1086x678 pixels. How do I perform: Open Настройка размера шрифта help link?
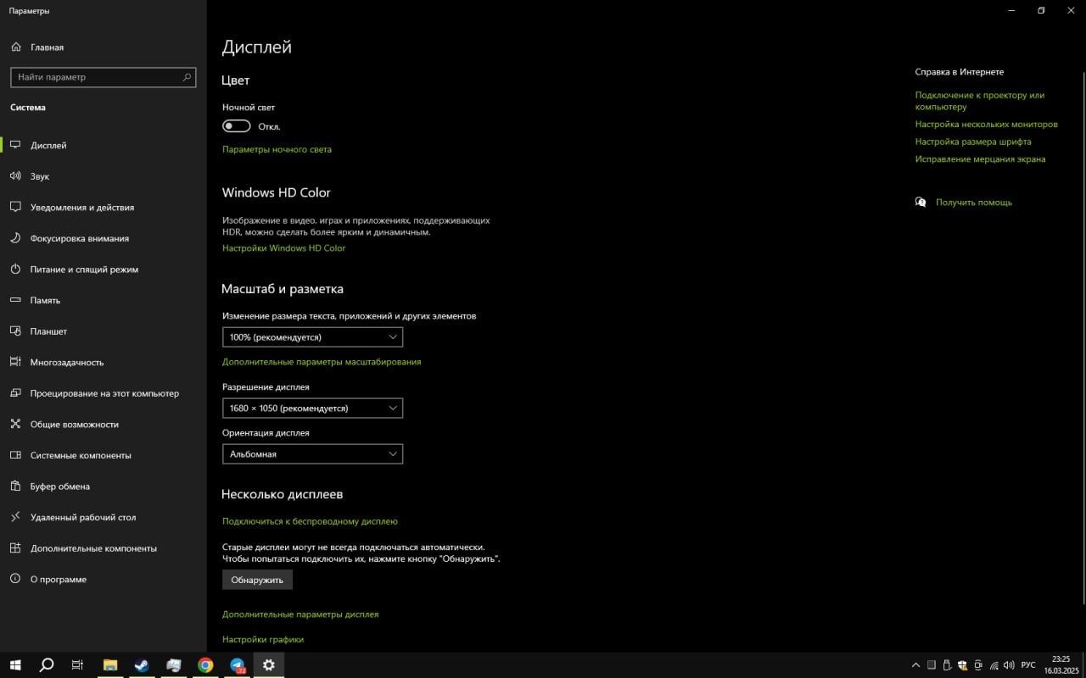click(x=973, y=142)
